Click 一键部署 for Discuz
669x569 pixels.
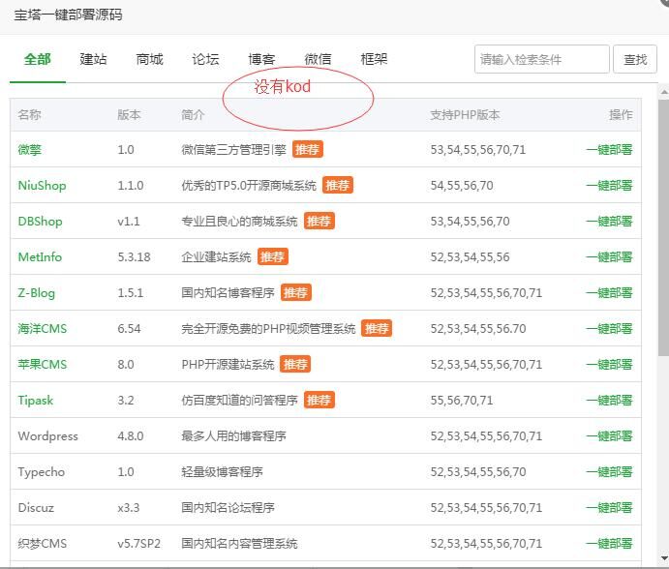pyautogui.click(x=609, y=508)
